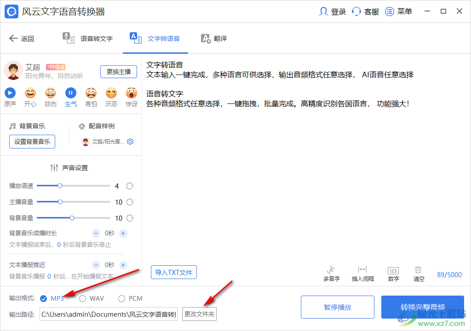Go back with the 返回 arrow
The width and height of the screenshot is (471, 331).
point(13,39)
